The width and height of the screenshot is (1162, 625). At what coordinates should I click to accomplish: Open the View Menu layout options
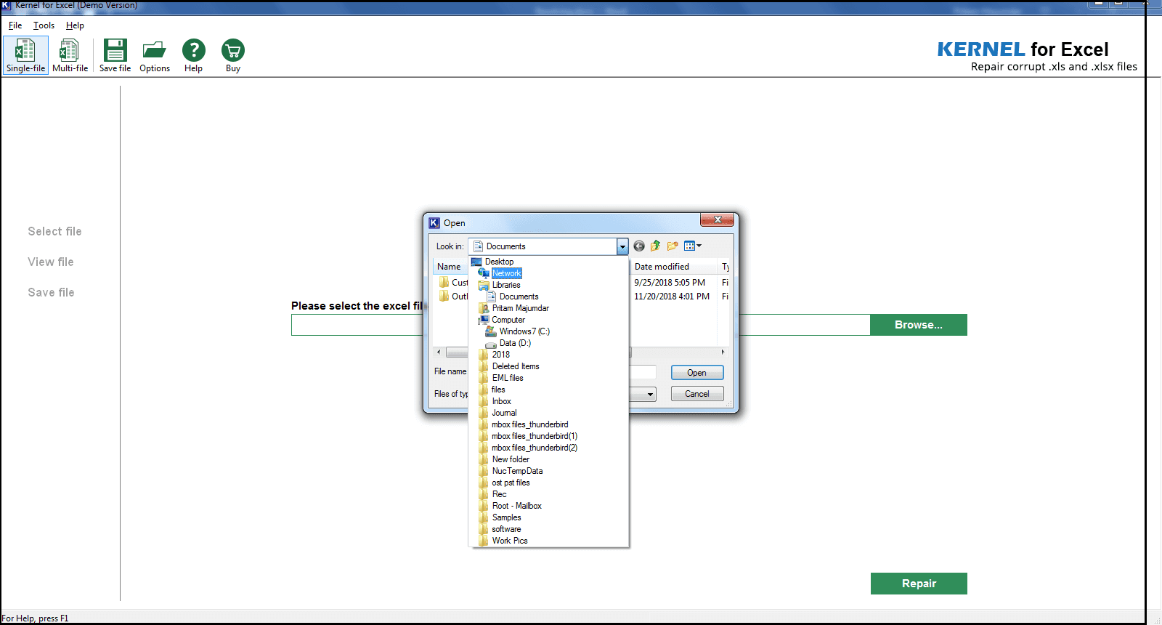693,246
